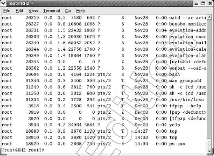Screen dimensions: 214x156
Task: Click the root@RH2 window title text
Action: (21, 3)
